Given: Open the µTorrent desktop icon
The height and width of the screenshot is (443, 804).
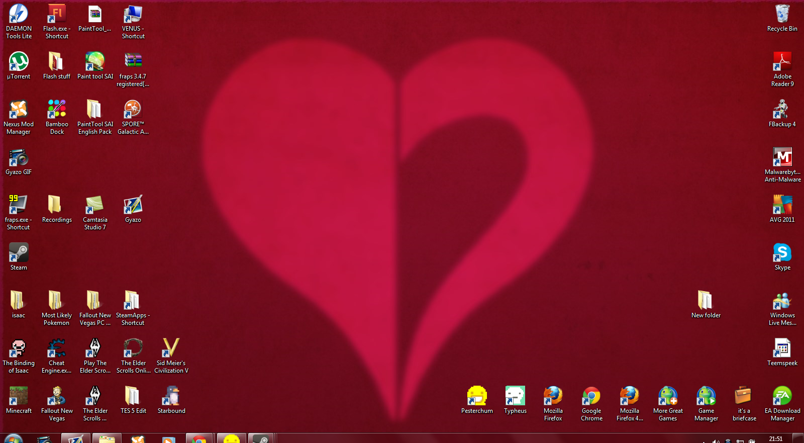Looking at the screenshot, I should tap(19, 66).
